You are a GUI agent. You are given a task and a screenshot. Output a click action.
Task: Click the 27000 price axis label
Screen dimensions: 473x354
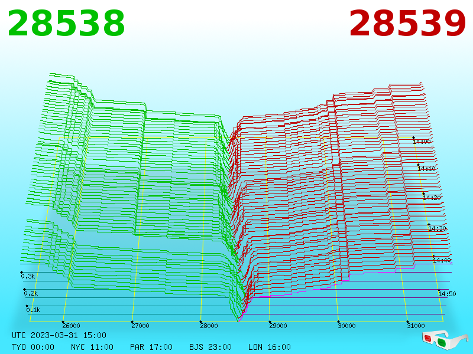pos(140,326)
